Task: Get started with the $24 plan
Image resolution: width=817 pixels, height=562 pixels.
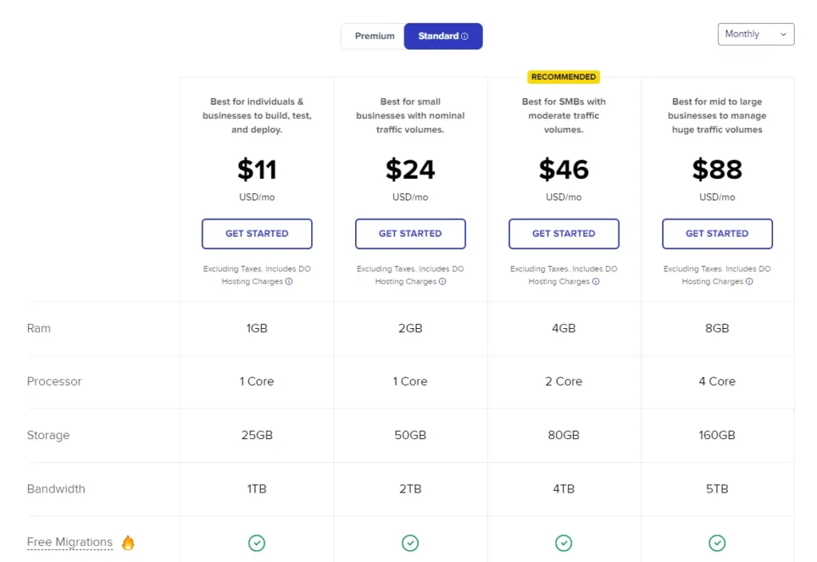Action: [410, 234]
